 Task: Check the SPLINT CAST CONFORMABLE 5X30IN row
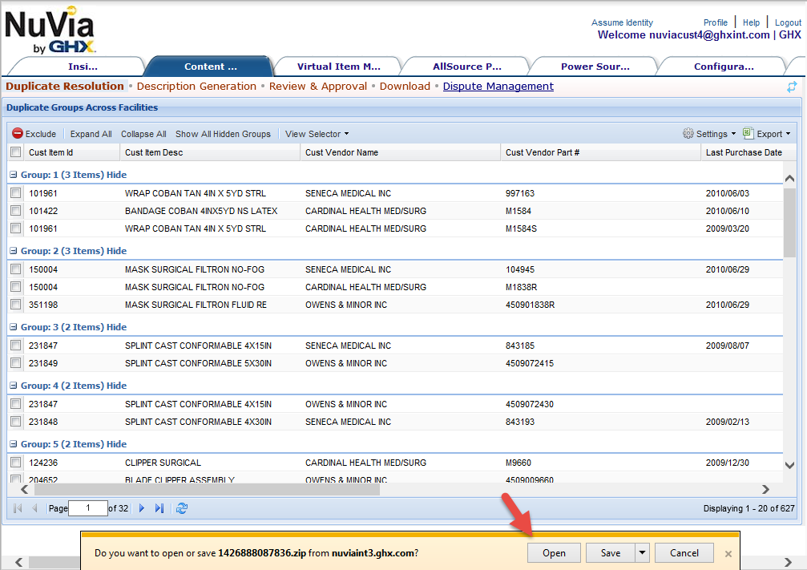[16, 363]
